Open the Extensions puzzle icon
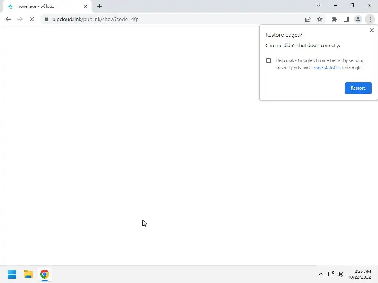 (334, 19)
